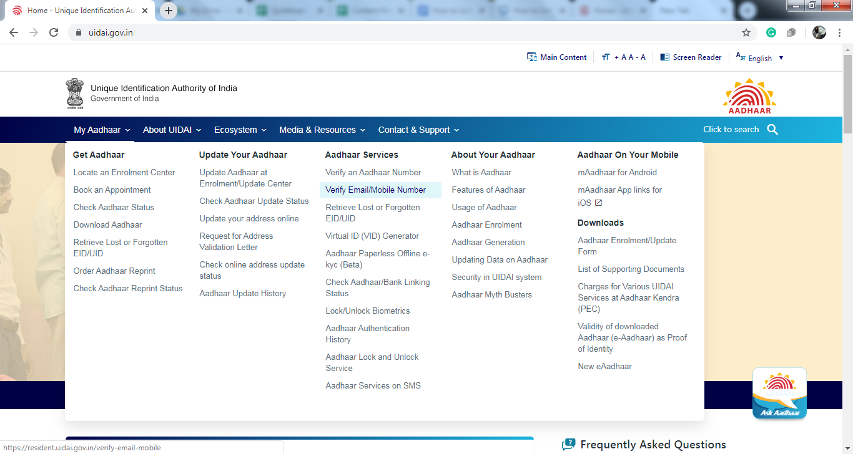Choose Download Aadhaar
This screenshot has height=454, width=853.
pos(108,225)
